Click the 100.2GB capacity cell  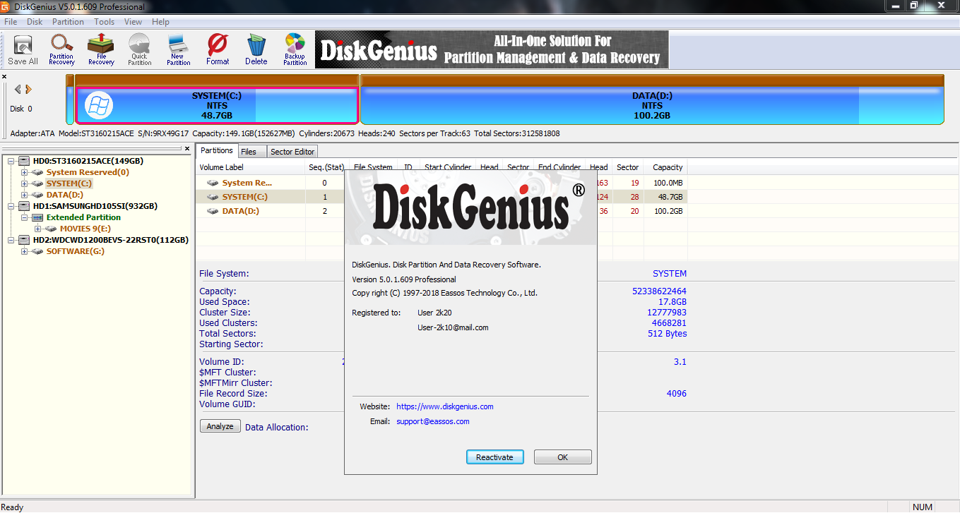(x=668, y=211)
